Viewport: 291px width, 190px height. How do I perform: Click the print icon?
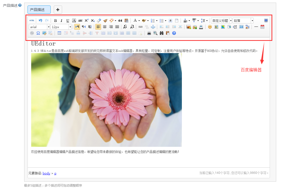point(149,33)
